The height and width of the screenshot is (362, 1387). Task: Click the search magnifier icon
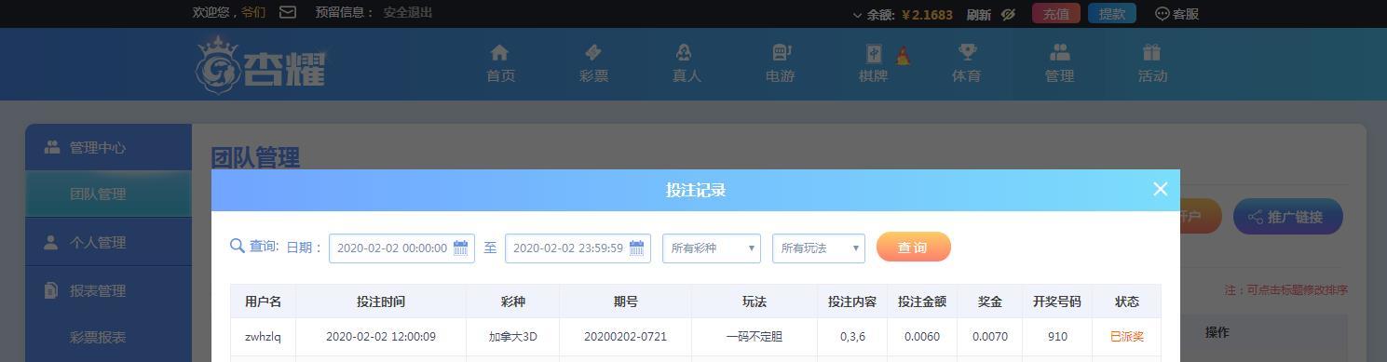pos(238,246)
